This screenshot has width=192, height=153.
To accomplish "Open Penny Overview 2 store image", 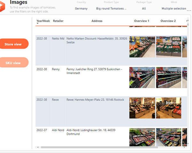I will pos(169,77).
